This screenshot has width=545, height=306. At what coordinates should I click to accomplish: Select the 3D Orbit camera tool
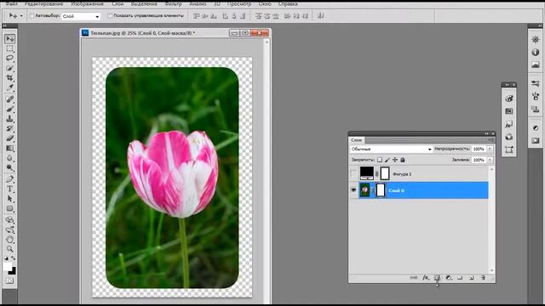9,229
